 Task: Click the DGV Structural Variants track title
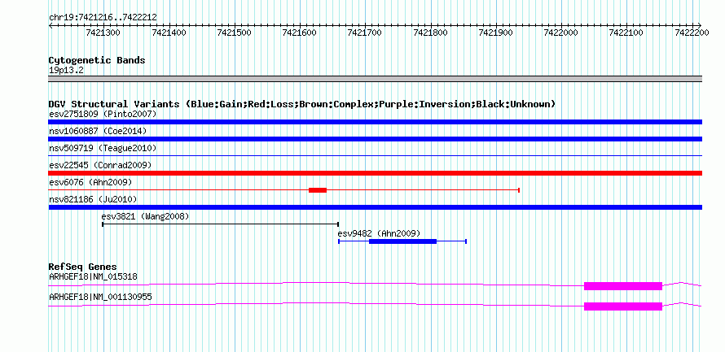[302, 104]
